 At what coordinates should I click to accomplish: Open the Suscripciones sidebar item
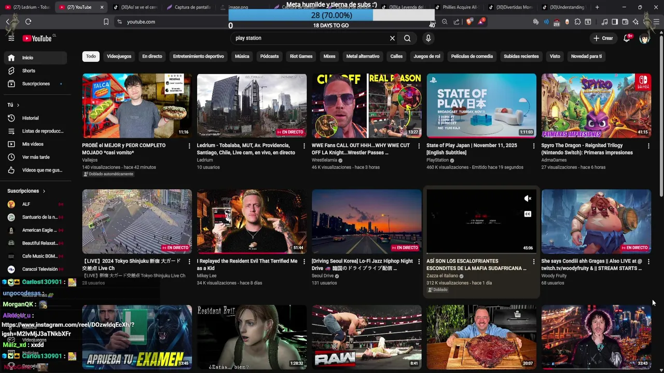pos(36,84)
